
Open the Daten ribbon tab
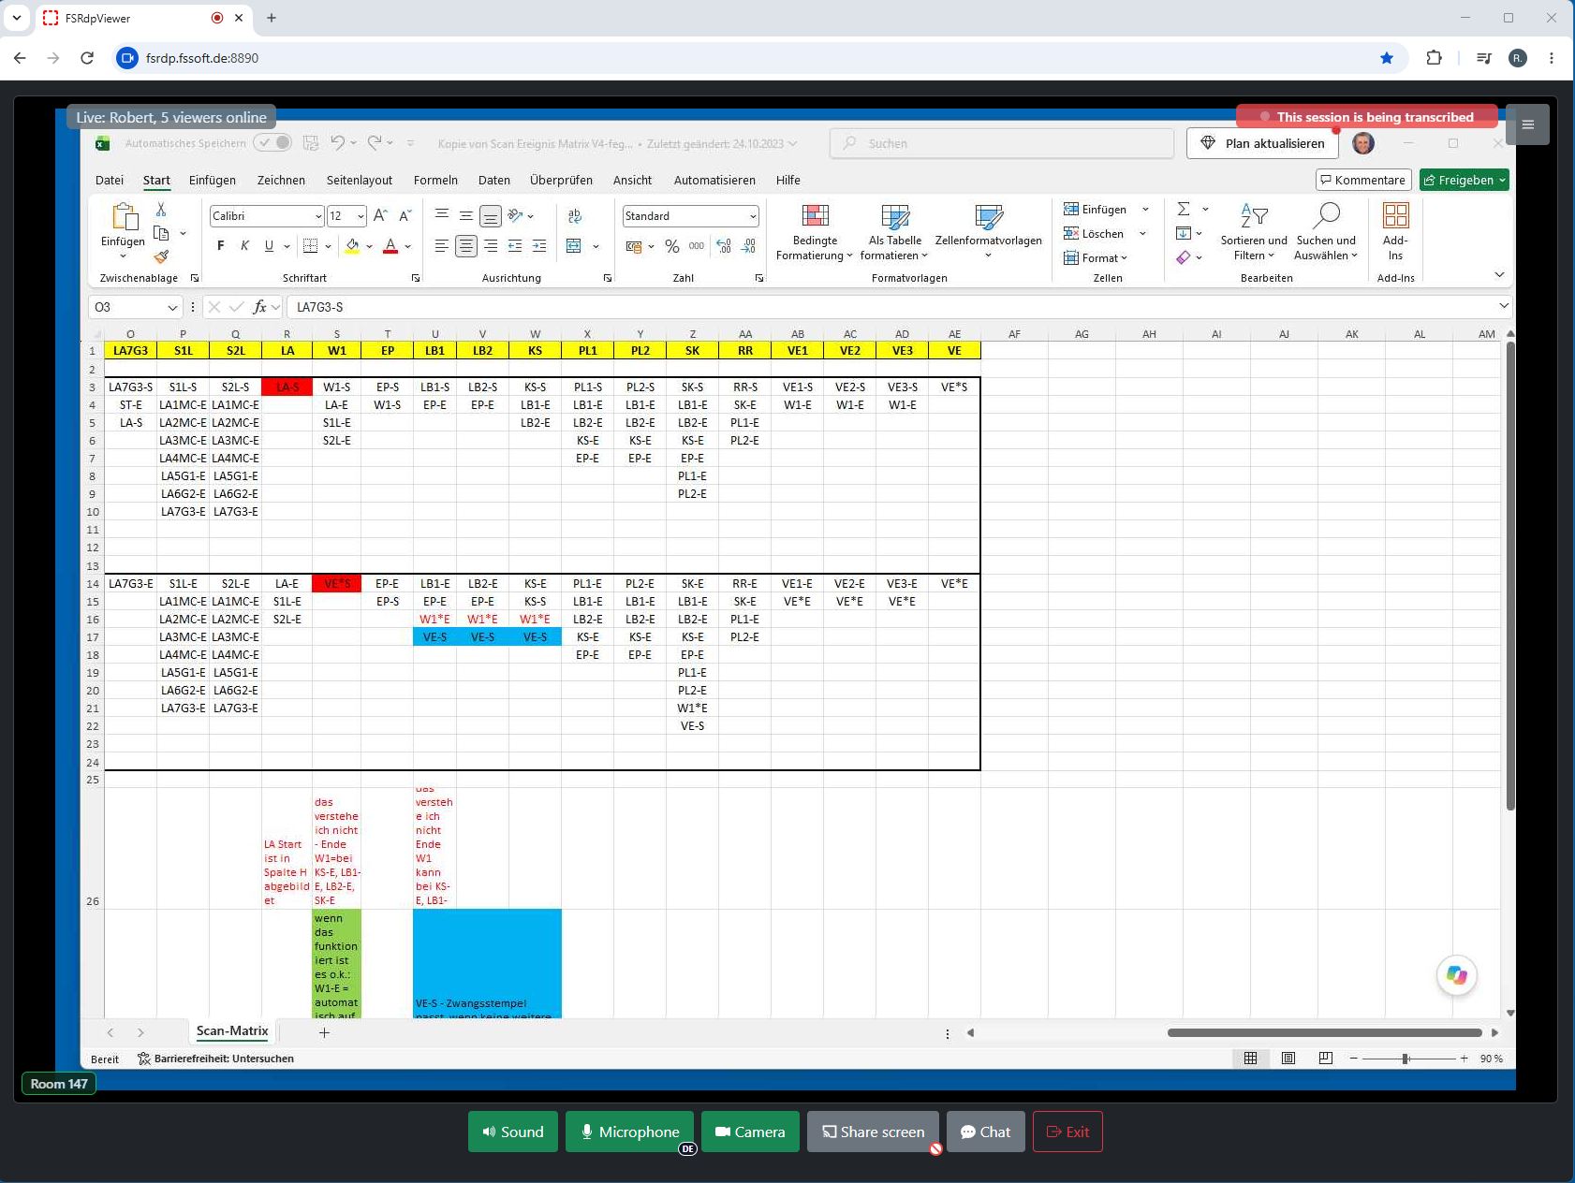coord(494,180)
